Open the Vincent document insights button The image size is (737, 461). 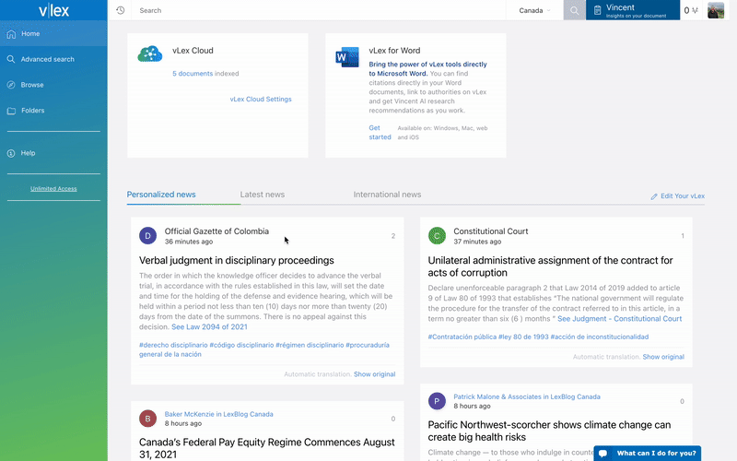click(x=633, y=10)
